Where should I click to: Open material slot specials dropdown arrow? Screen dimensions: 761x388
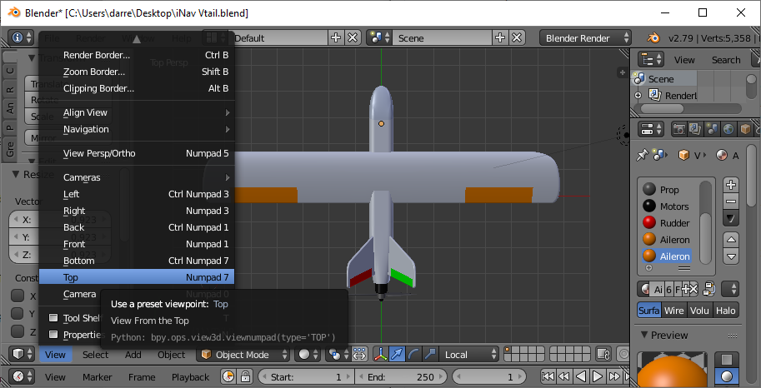click(731, 218)
